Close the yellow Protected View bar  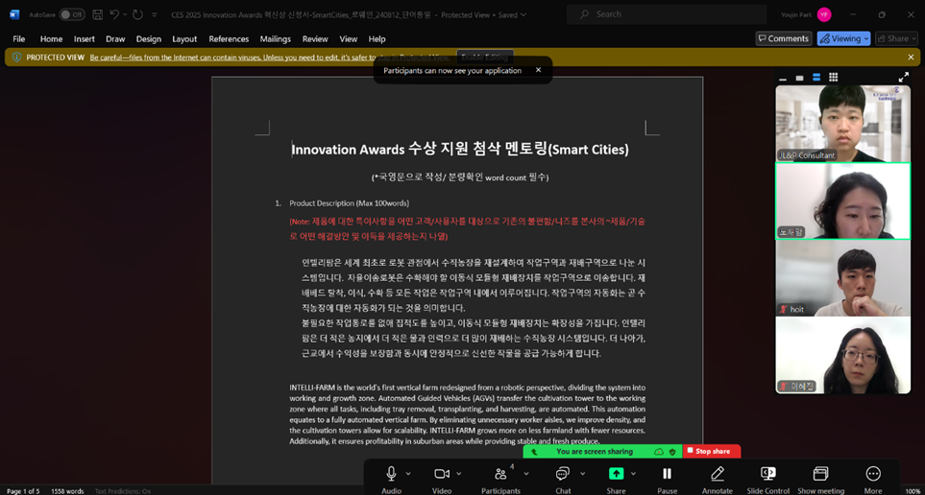(x=911, y=58)
